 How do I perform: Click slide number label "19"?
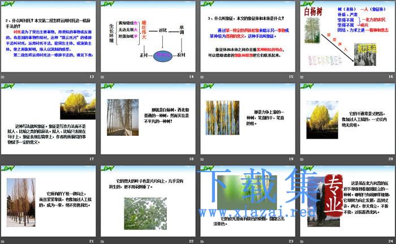291,159
